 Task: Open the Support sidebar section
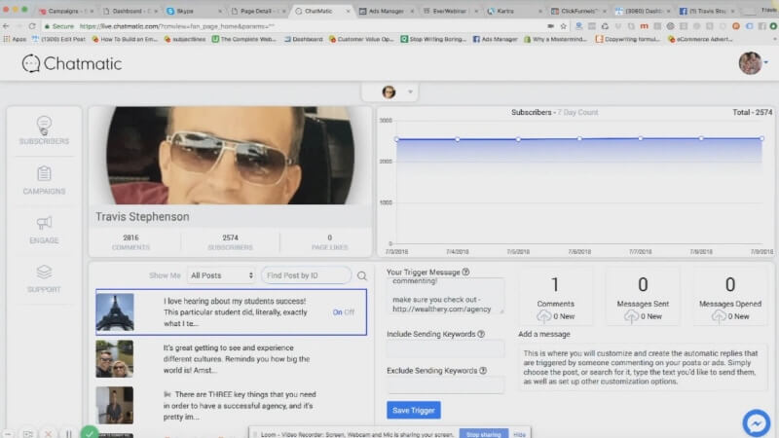[x=44, y=279]
